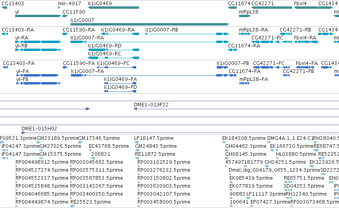
Task: Select the l(1)G0007-RA transcript label
Action: (87, 38)
